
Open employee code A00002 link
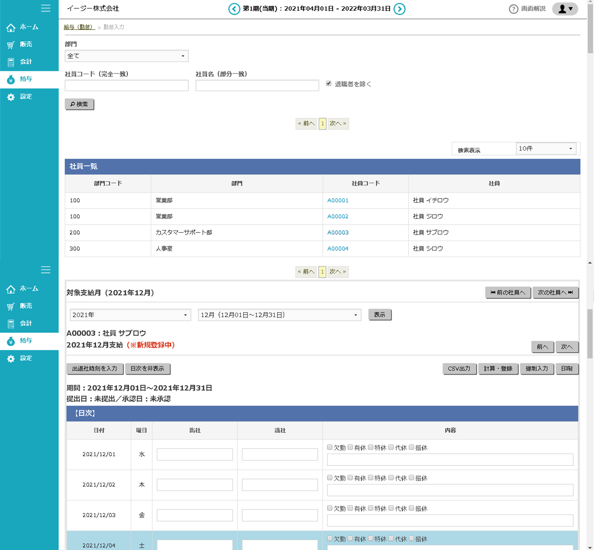click(337, 217)
